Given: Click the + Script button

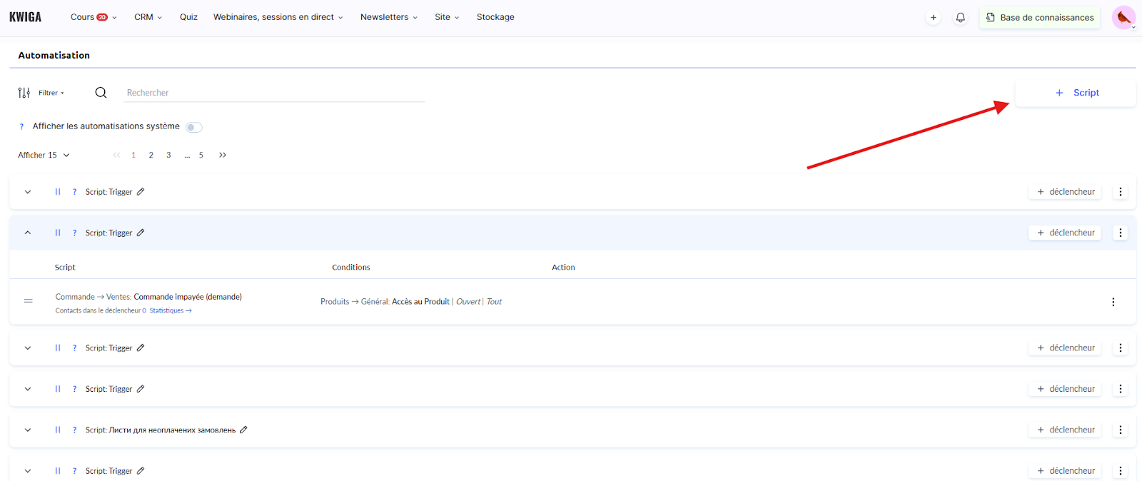Looking at the screenshot, I should pos(1076,93).
